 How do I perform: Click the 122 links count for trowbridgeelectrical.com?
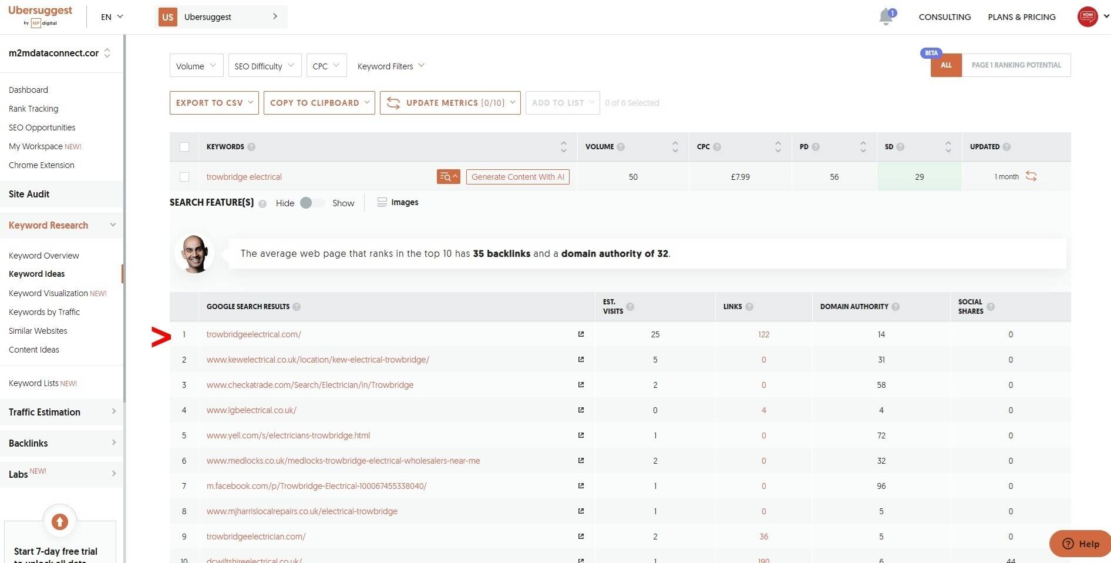[763, 334]
